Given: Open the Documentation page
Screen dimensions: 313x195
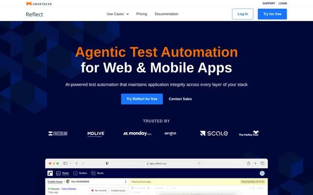Looking at the screenshot, I should [x=166, y=14].
